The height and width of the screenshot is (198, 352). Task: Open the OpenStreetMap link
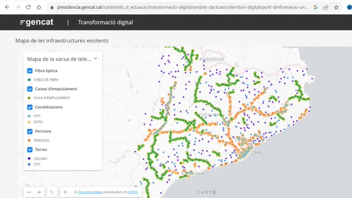90,192
